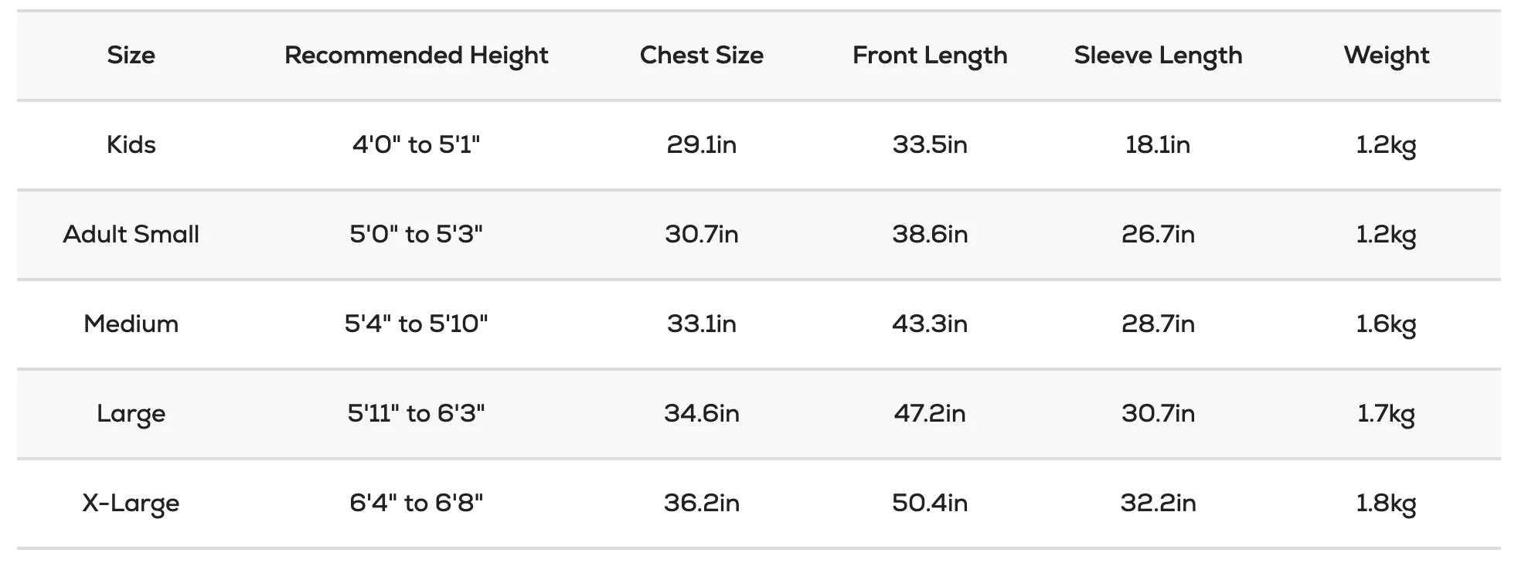Click the Recommended Height column header

click(417, 56)
